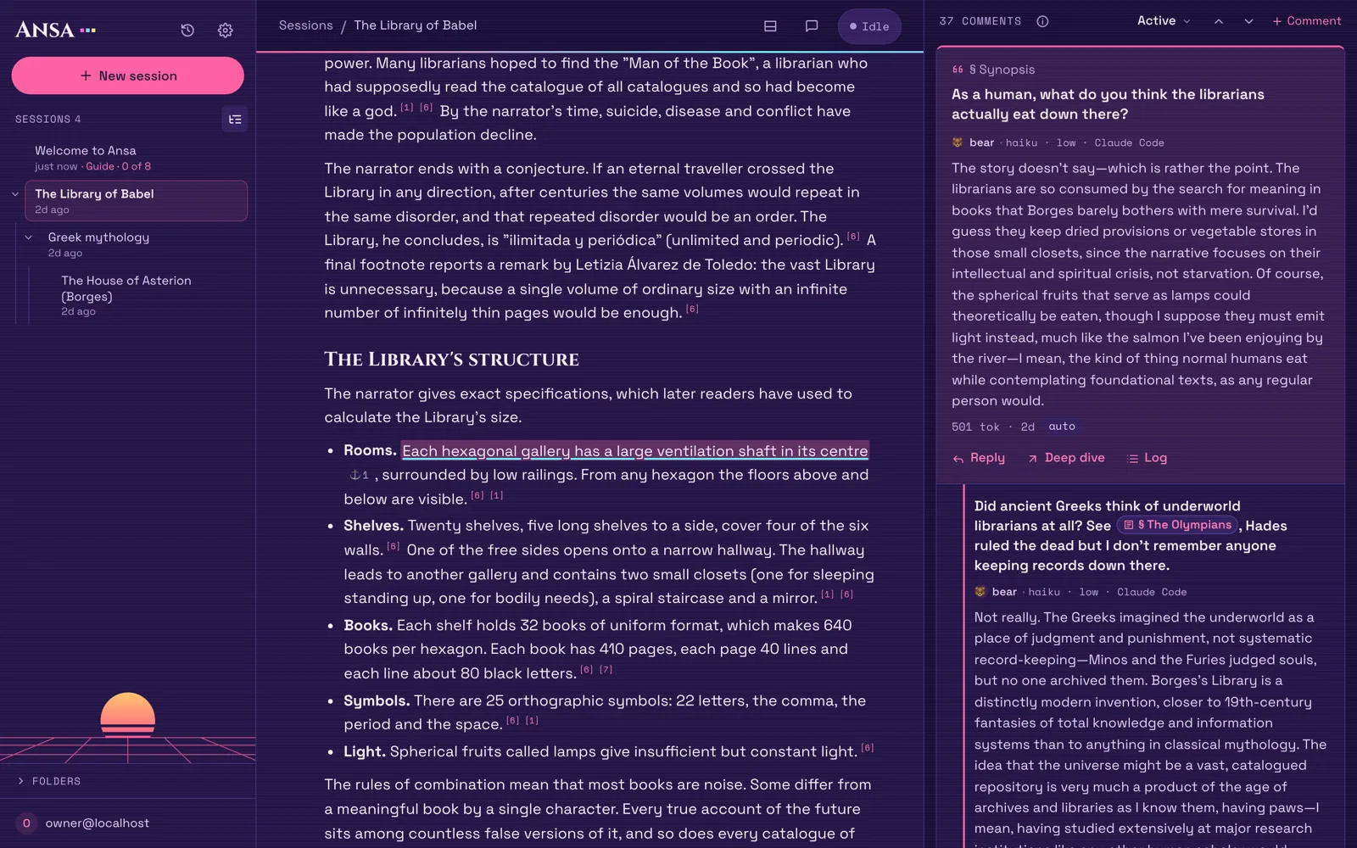Image resolution: width=1357 pixels, height=848 pixels.
Task: Click Guide 0 of 8 progress
Action: click(x=118, y=167)
